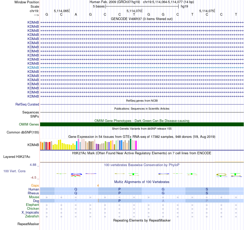This screenshot has height=230, width=244.
Task: Click the 4.88 upper scale value
Action: point(33,165)
